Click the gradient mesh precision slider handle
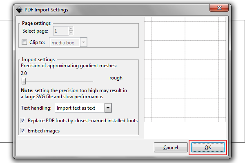245x163 pixels. (x=24, y=81)
